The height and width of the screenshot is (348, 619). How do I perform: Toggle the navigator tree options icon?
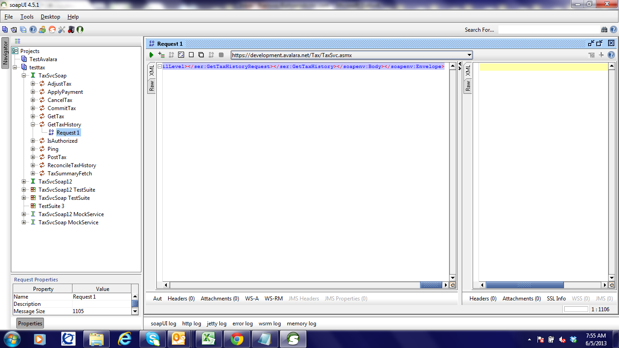(x=18, y=41)
